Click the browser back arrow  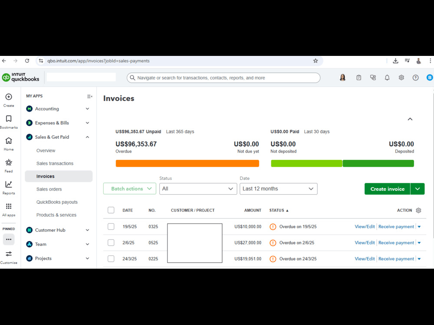[4, 61]
